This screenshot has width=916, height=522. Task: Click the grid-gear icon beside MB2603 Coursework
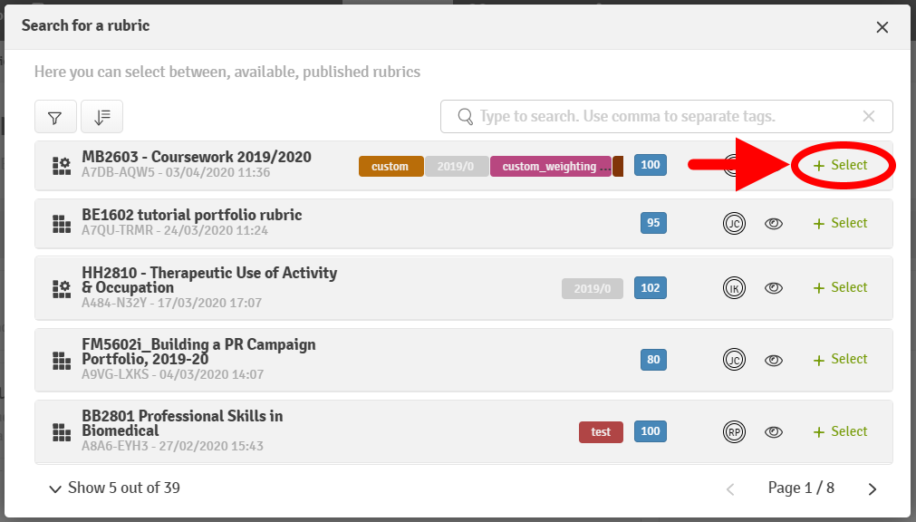coord(62,165)
